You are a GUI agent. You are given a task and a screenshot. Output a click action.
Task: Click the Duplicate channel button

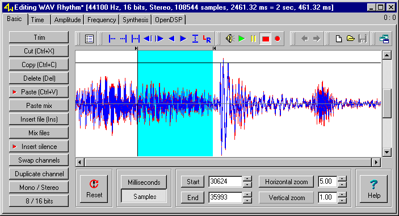tap(39, 174)
